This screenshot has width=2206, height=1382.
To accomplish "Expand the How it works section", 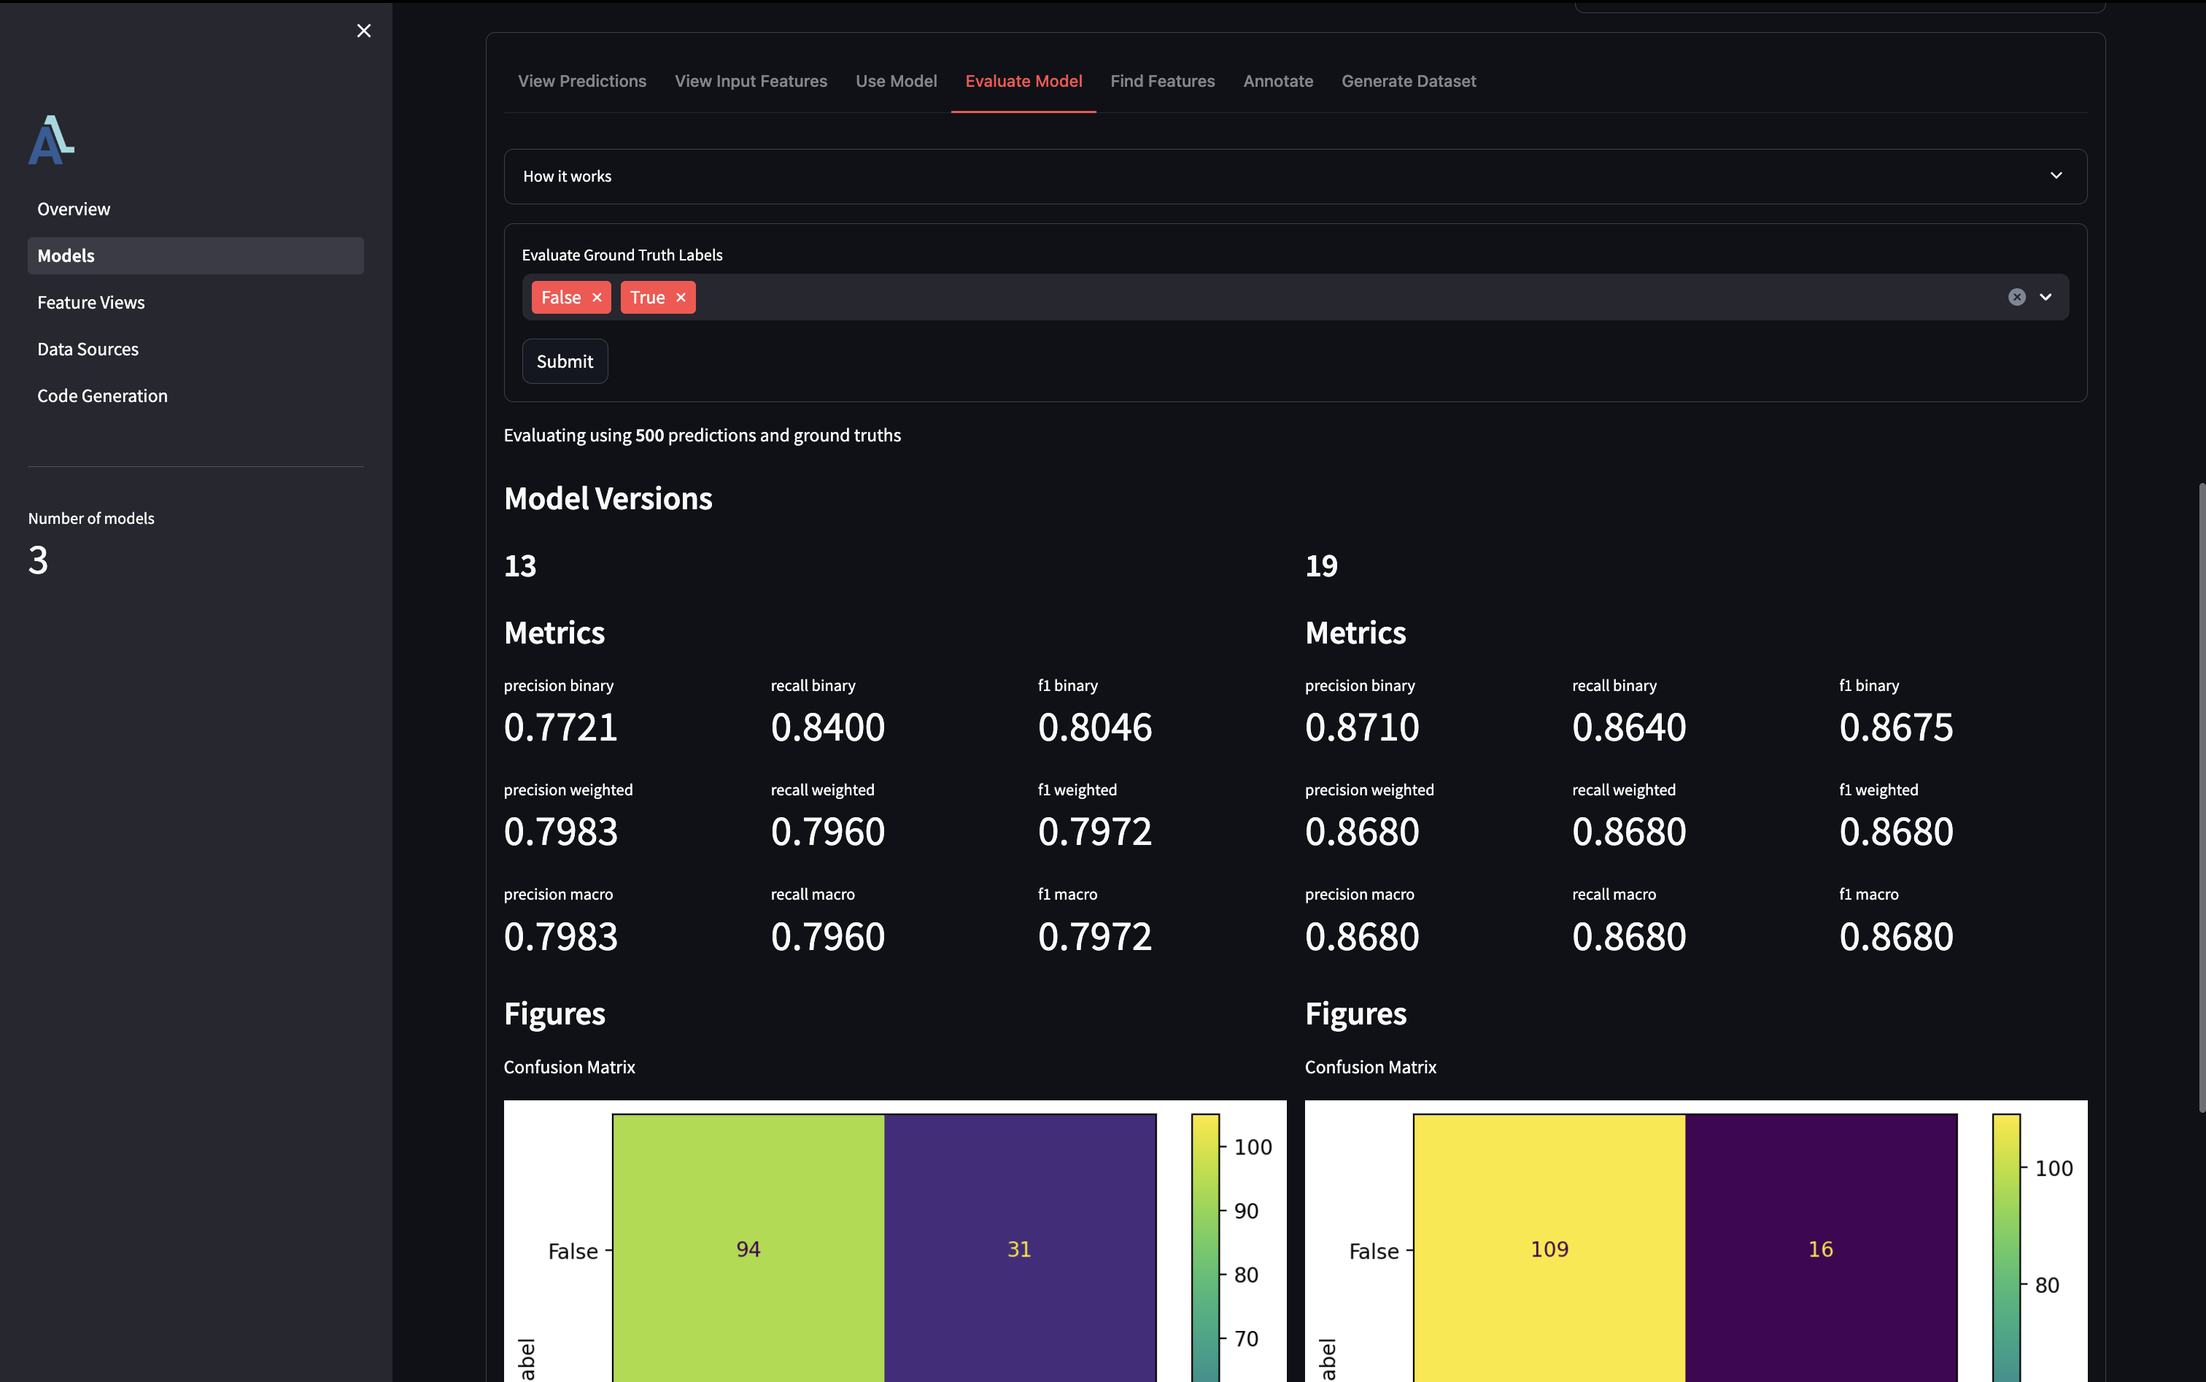I will 1295,177.
